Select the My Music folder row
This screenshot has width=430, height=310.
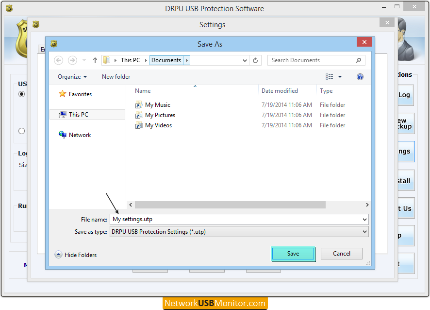tap(240, 105)
